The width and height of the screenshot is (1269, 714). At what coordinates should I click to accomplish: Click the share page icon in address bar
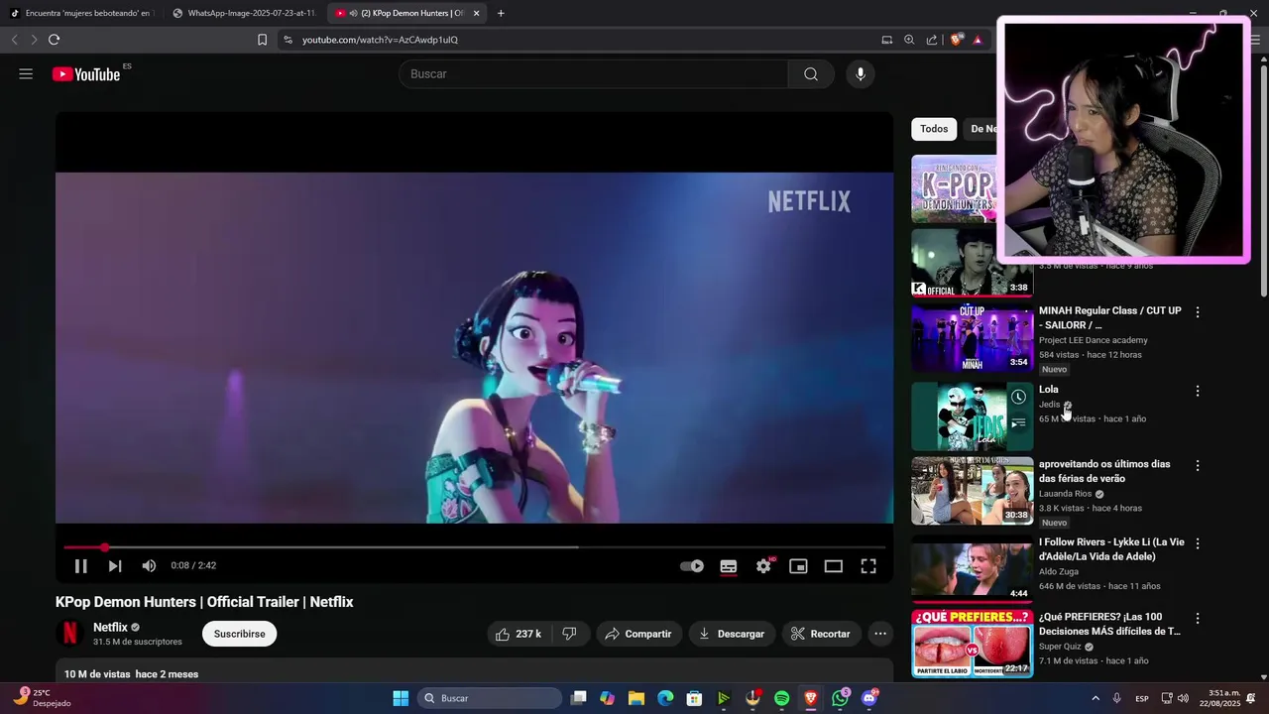coord(932,40)
